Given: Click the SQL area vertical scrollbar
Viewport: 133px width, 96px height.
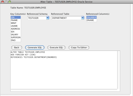Looking at the screenshot, I should tap(119, 70).
